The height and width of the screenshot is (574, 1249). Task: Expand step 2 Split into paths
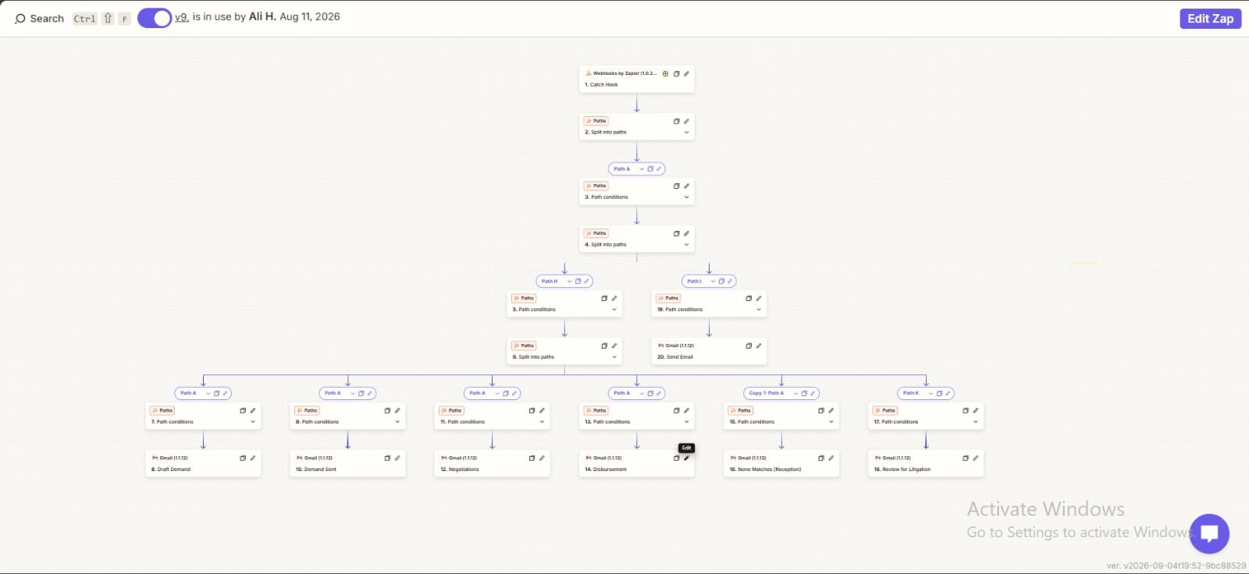[x=687, y=133]
